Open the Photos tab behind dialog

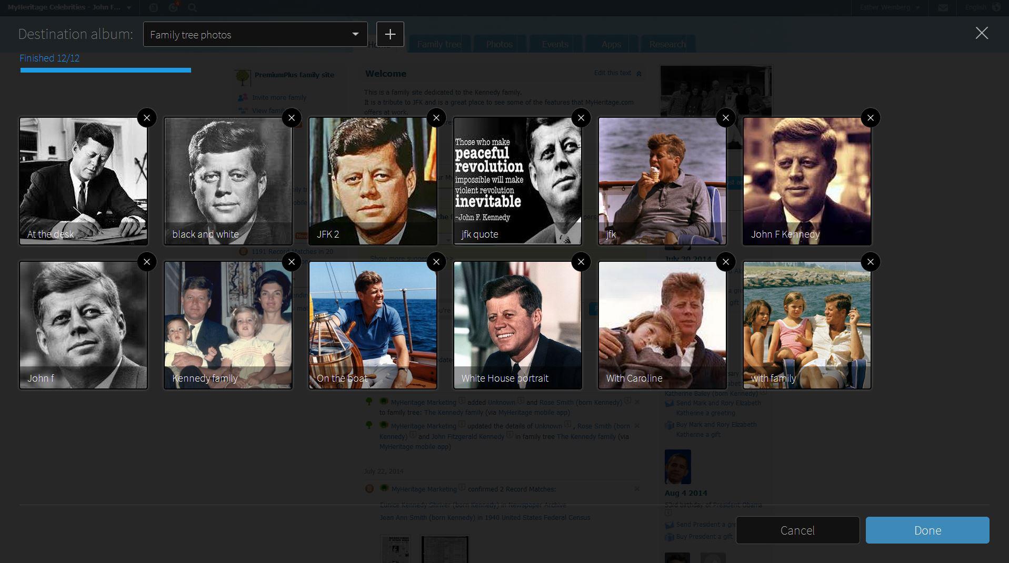pos(499,44)
